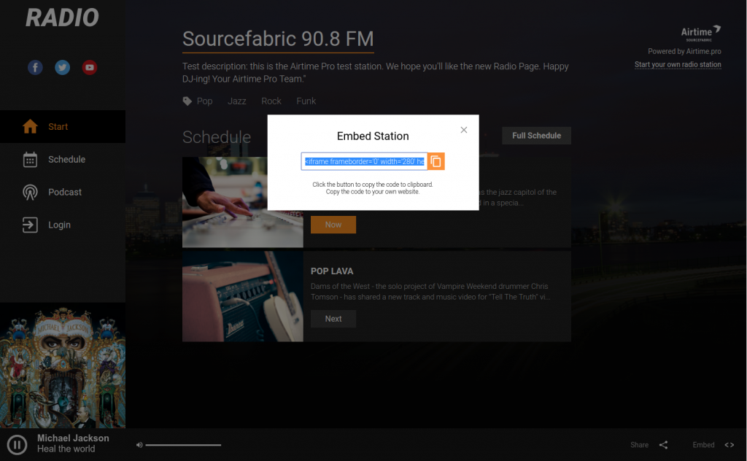Image resolution: width=747 pixels, height=461 pixels.
Task: Select the Jazz genre tag
Action: point(236,101)
